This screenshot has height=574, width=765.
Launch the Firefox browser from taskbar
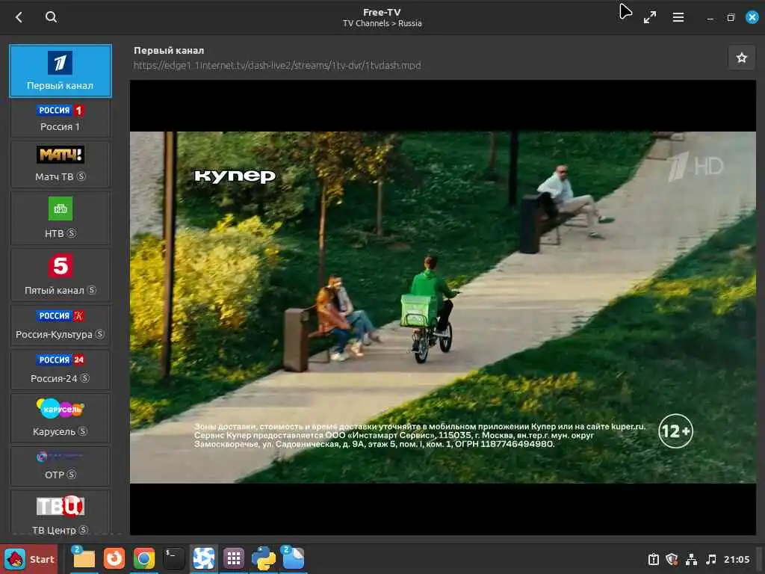tap(114, 558)
